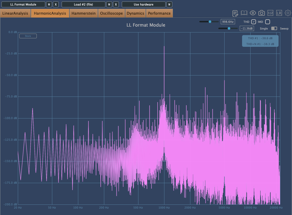Open the LL Format Module selector
The height and width of the screenshot is (215, 292).
click(23, 4)
